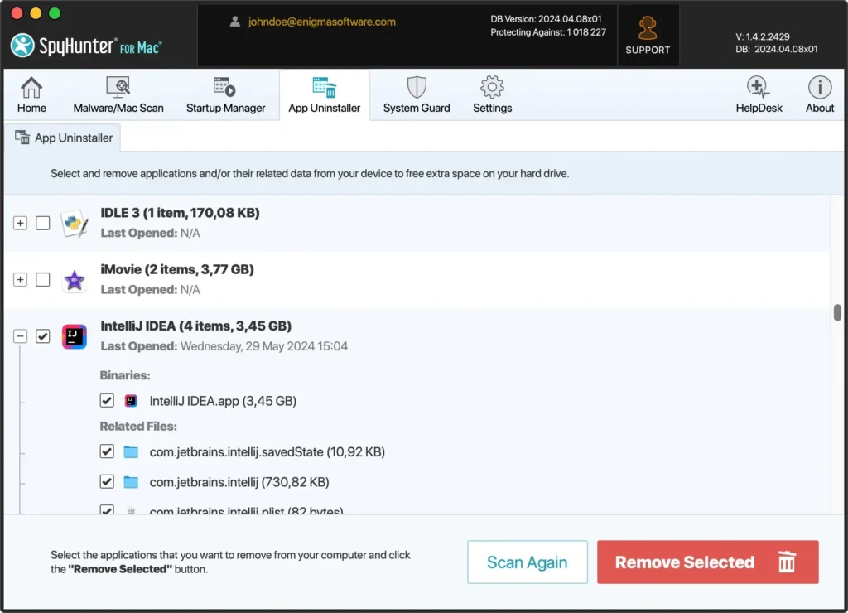Expand the IDLE 3 entry

20,223
